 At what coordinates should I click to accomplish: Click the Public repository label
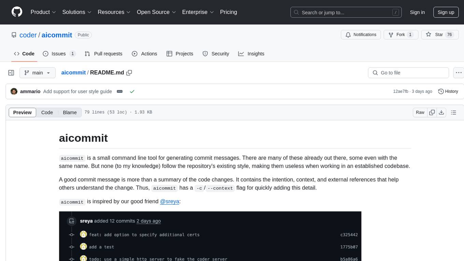pos(83,35)
